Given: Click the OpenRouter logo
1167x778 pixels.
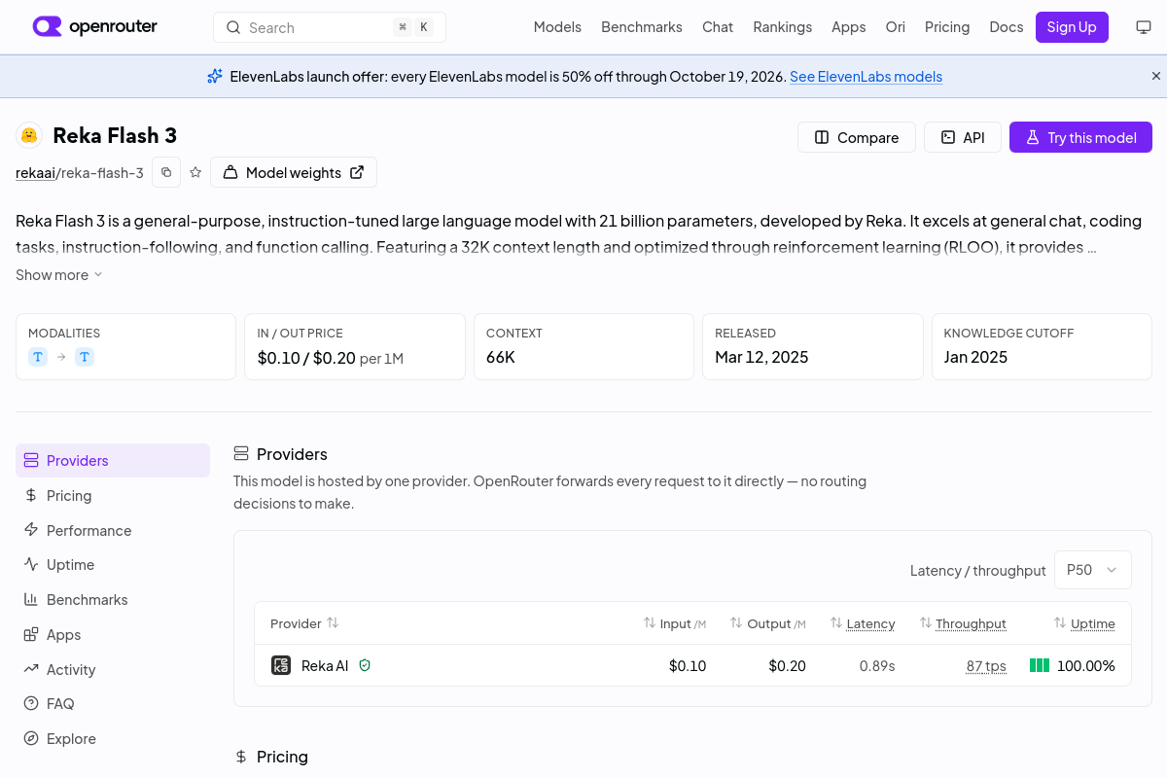Looking at the screenshot, I should tap(94, 26).
